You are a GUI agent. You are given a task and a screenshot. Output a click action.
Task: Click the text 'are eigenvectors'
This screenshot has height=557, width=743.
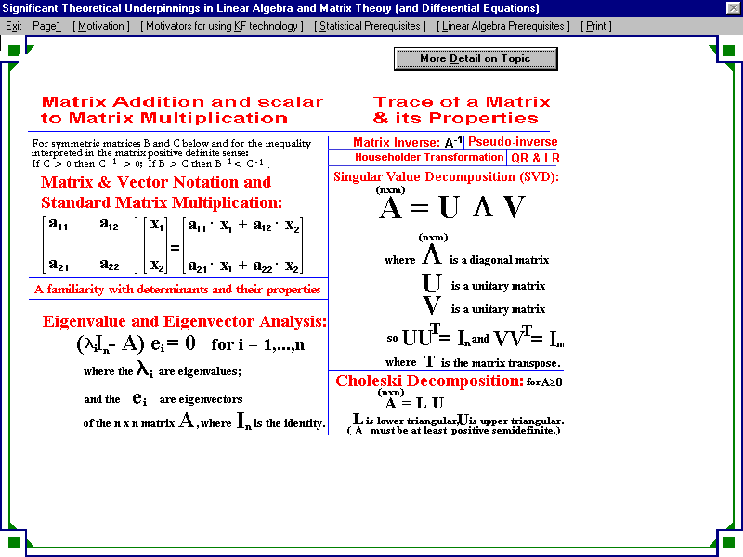click(x=201, y=399)
